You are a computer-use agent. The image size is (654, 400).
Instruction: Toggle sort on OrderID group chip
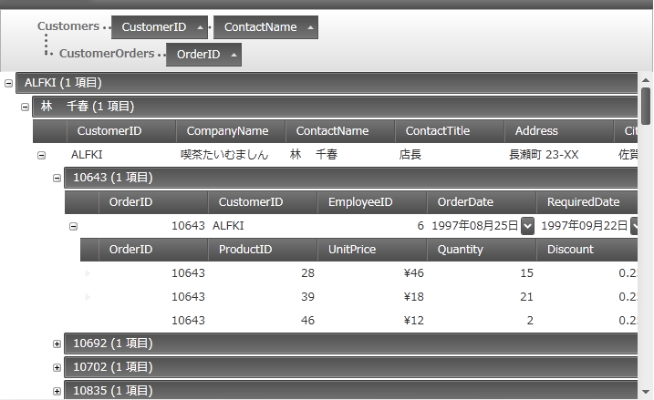[x=234, y=55]
